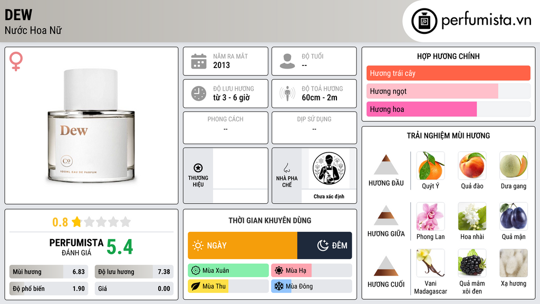Viewport: 540px width, 304px height.
Task: Click the sillage icon beside Độ toả hương
Action: click(x=287, y=93)
